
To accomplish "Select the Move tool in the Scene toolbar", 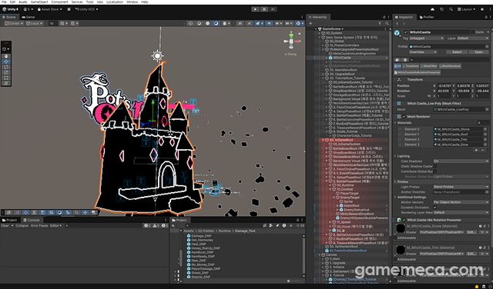I will (6, 61).
